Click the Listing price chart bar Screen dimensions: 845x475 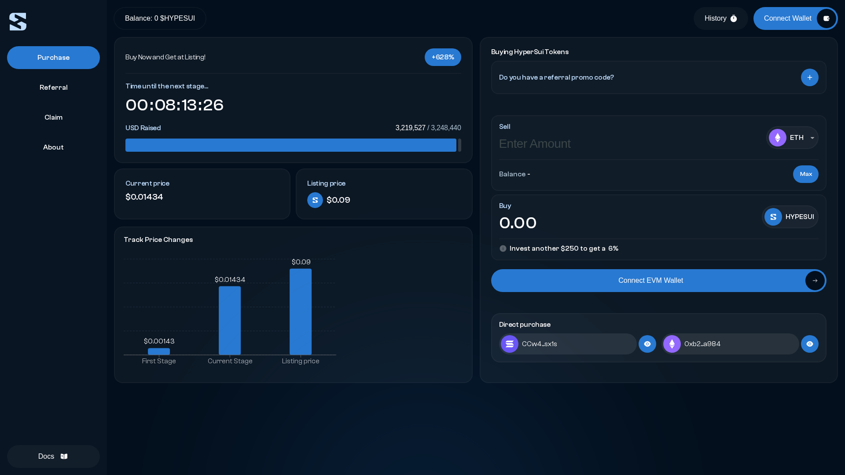301,312
